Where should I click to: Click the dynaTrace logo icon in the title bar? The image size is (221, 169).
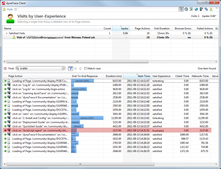pyautogui.click(x=4, y=3)
